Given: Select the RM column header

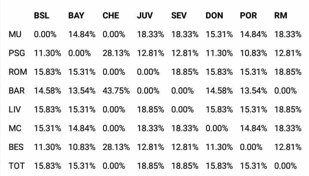Looking at the screenshot, I should (281, 15).
